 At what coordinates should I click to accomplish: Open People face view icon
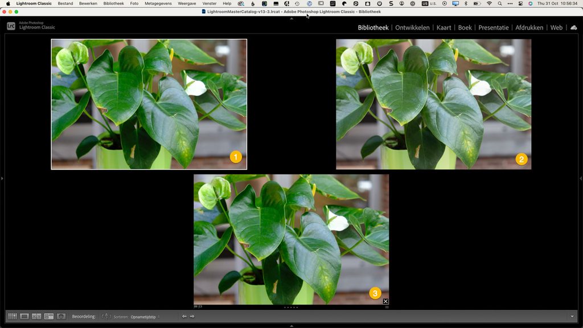point(61,317)
